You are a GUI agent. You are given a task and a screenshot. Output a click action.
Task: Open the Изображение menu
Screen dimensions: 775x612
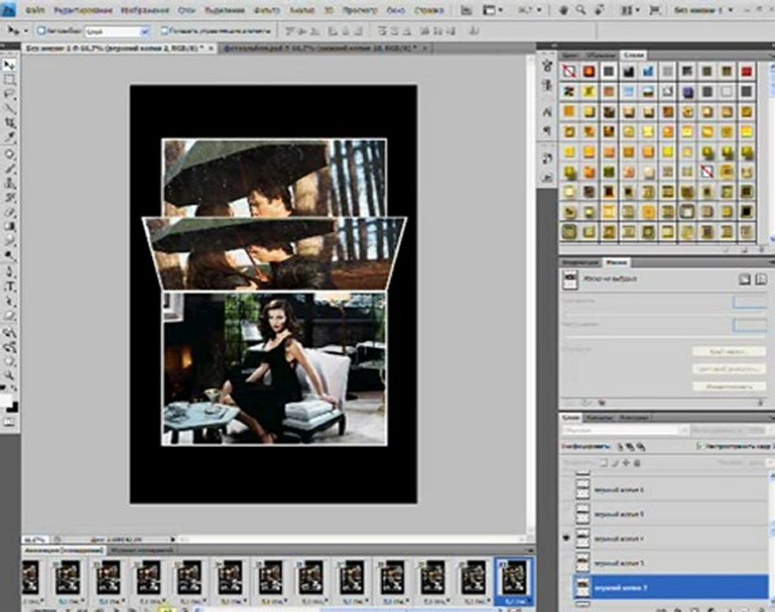pyautogui.click(x=144, y=10)
